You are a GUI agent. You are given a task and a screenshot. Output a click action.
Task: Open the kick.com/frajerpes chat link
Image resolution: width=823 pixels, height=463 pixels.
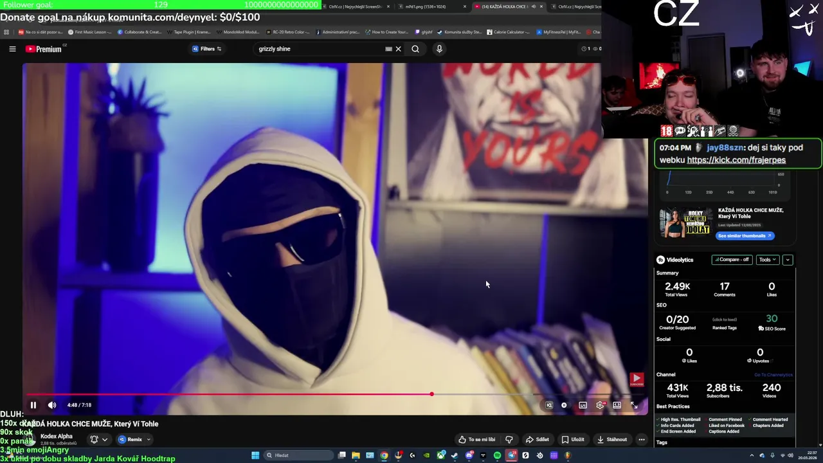pyautogui.click(x=736, y=160)
